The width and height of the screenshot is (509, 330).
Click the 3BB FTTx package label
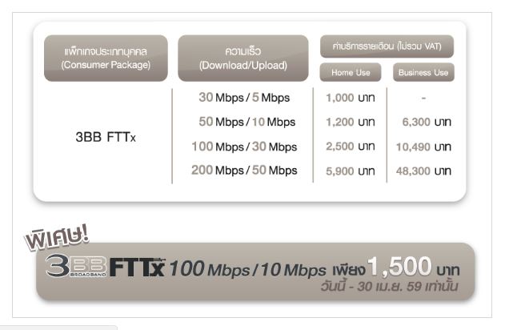click(x=106, y=135)
